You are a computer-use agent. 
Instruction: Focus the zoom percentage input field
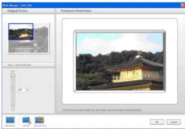(22, 90)
